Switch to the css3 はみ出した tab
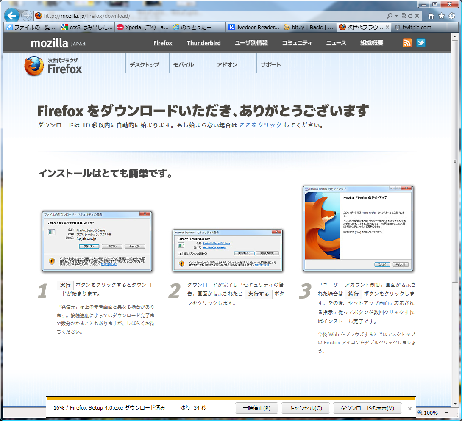This screenshot has height=421, width=462. coord(87,27)
